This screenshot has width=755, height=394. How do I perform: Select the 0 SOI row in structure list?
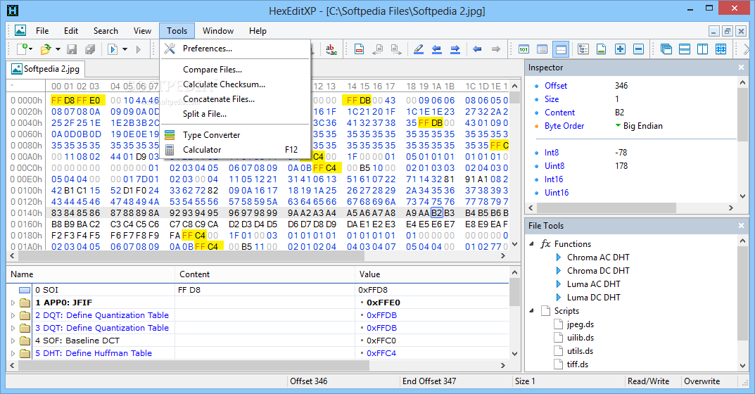258,290
